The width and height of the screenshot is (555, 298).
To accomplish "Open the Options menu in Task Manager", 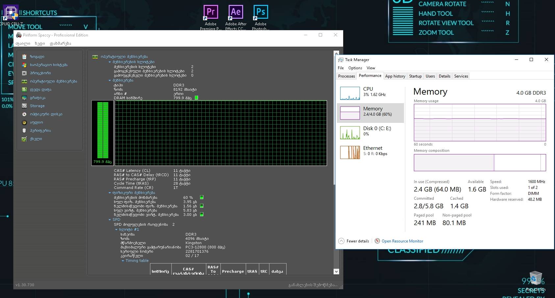I will coord(355,68).
